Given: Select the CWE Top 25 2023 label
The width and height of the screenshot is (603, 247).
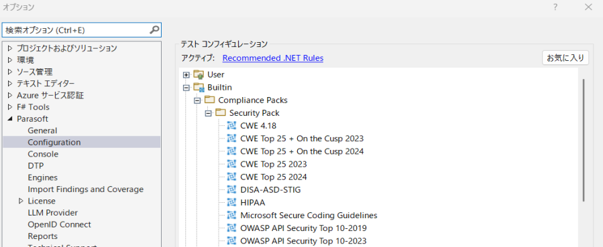Looking at the screenshot, I should tap(274, 164).
